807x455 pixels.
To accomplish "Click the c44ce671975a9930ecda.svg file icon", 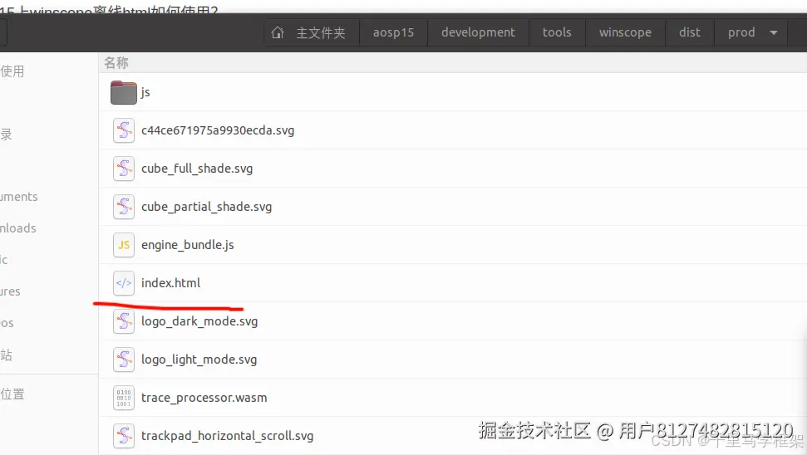I will coord(124,130).
